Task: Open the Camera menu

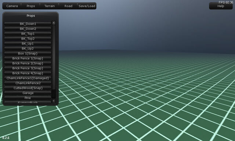Action: (12, 6)
